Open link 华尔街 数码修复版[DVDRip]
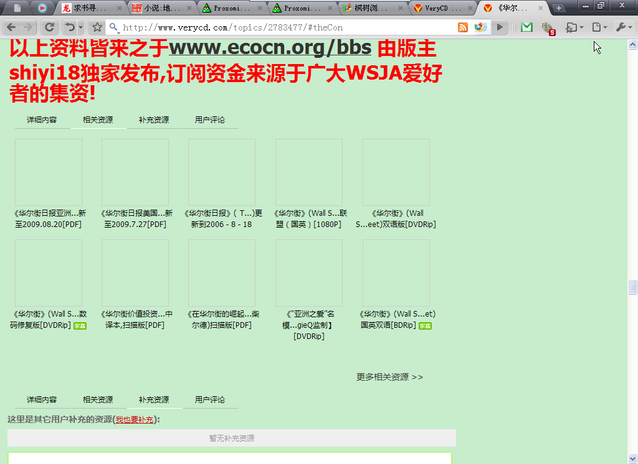This screenshot has width=638, height=464. point(49,319)
